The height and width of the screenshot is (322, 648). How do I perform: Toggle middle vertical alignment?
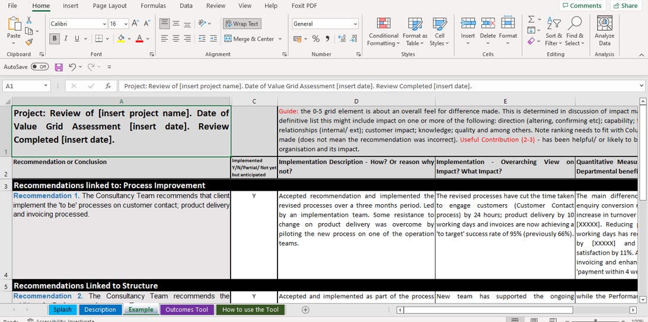[x=176, y=24]
